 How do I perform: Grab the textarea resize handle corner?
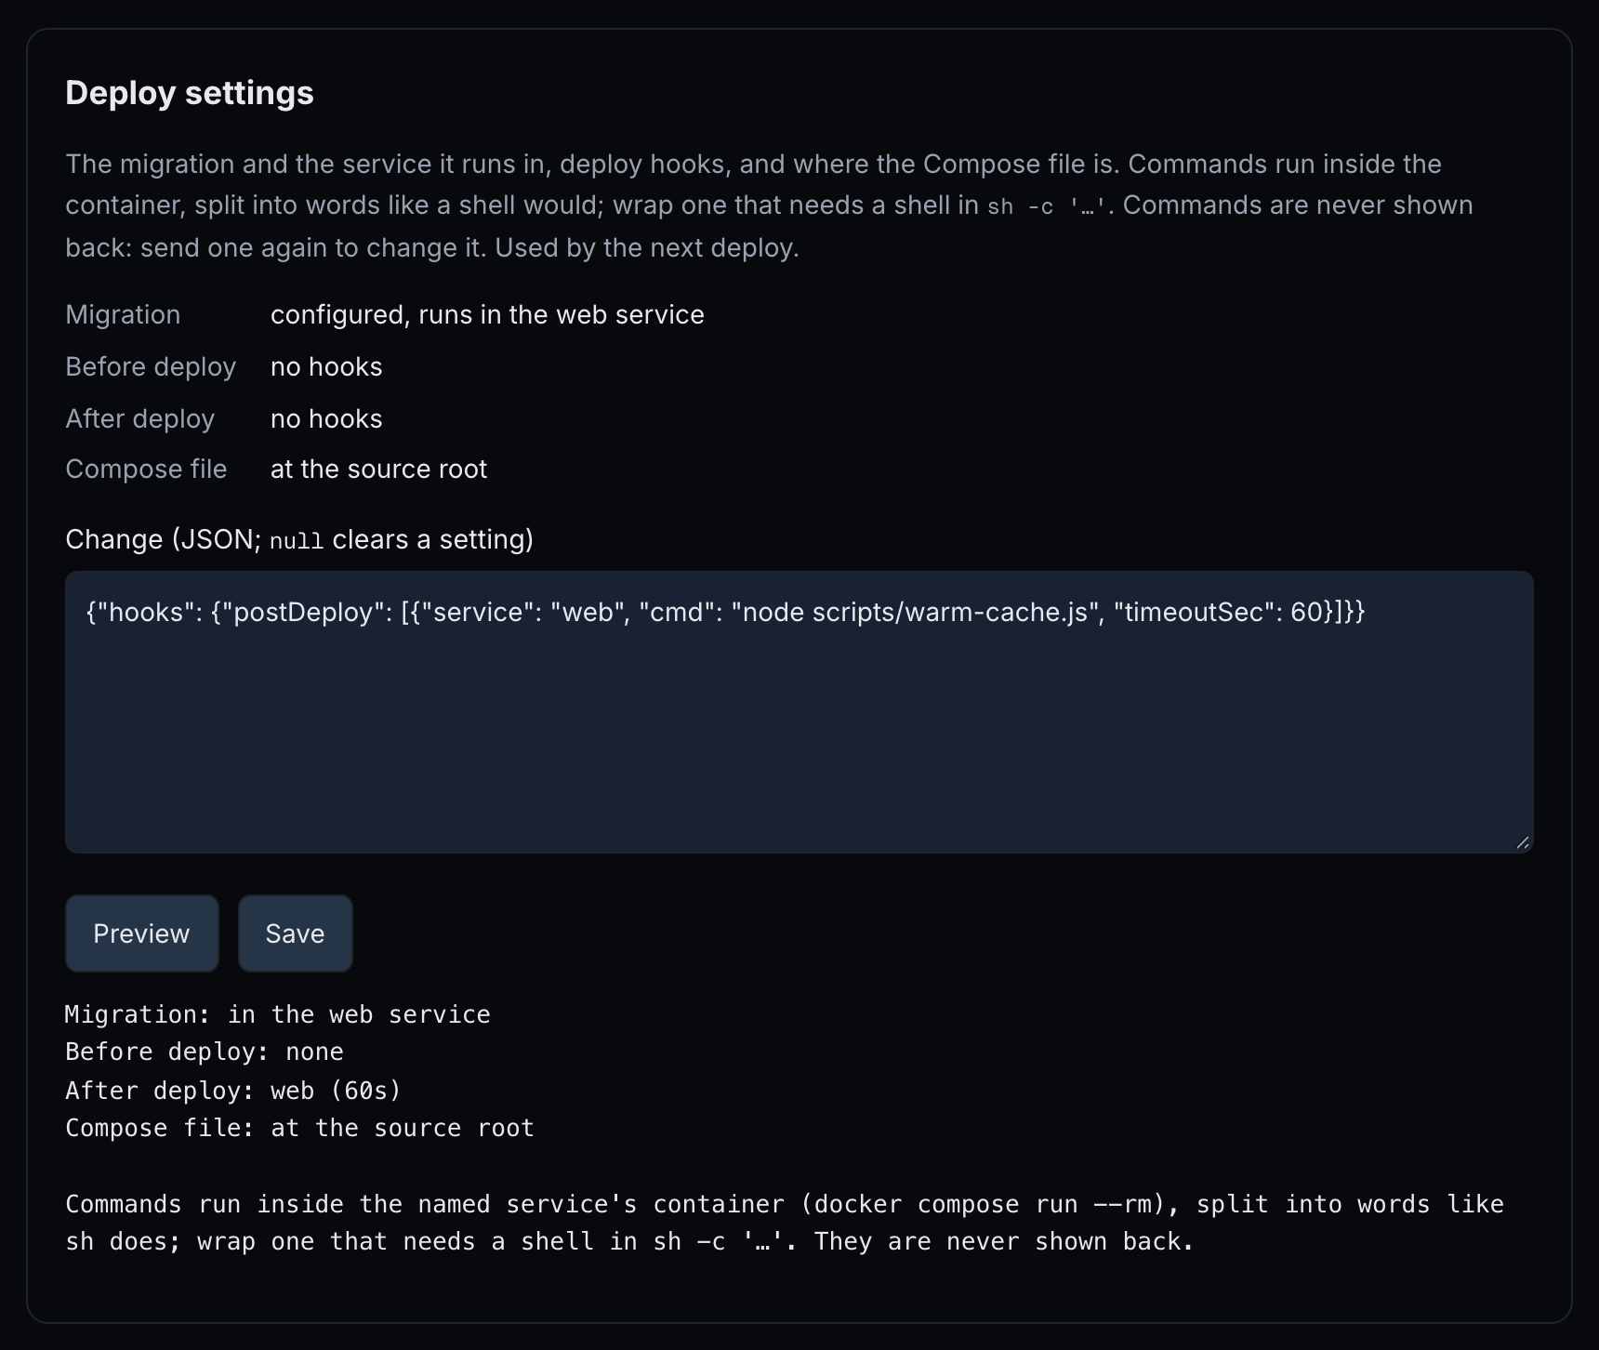1523,842
